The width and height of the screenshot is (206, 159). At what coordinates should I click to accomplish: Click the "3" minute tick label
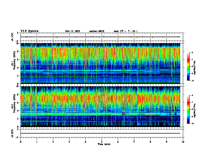[69, 142]
